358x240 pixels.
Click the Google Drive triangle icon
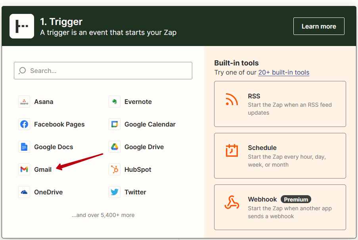(x=115, y=147)
